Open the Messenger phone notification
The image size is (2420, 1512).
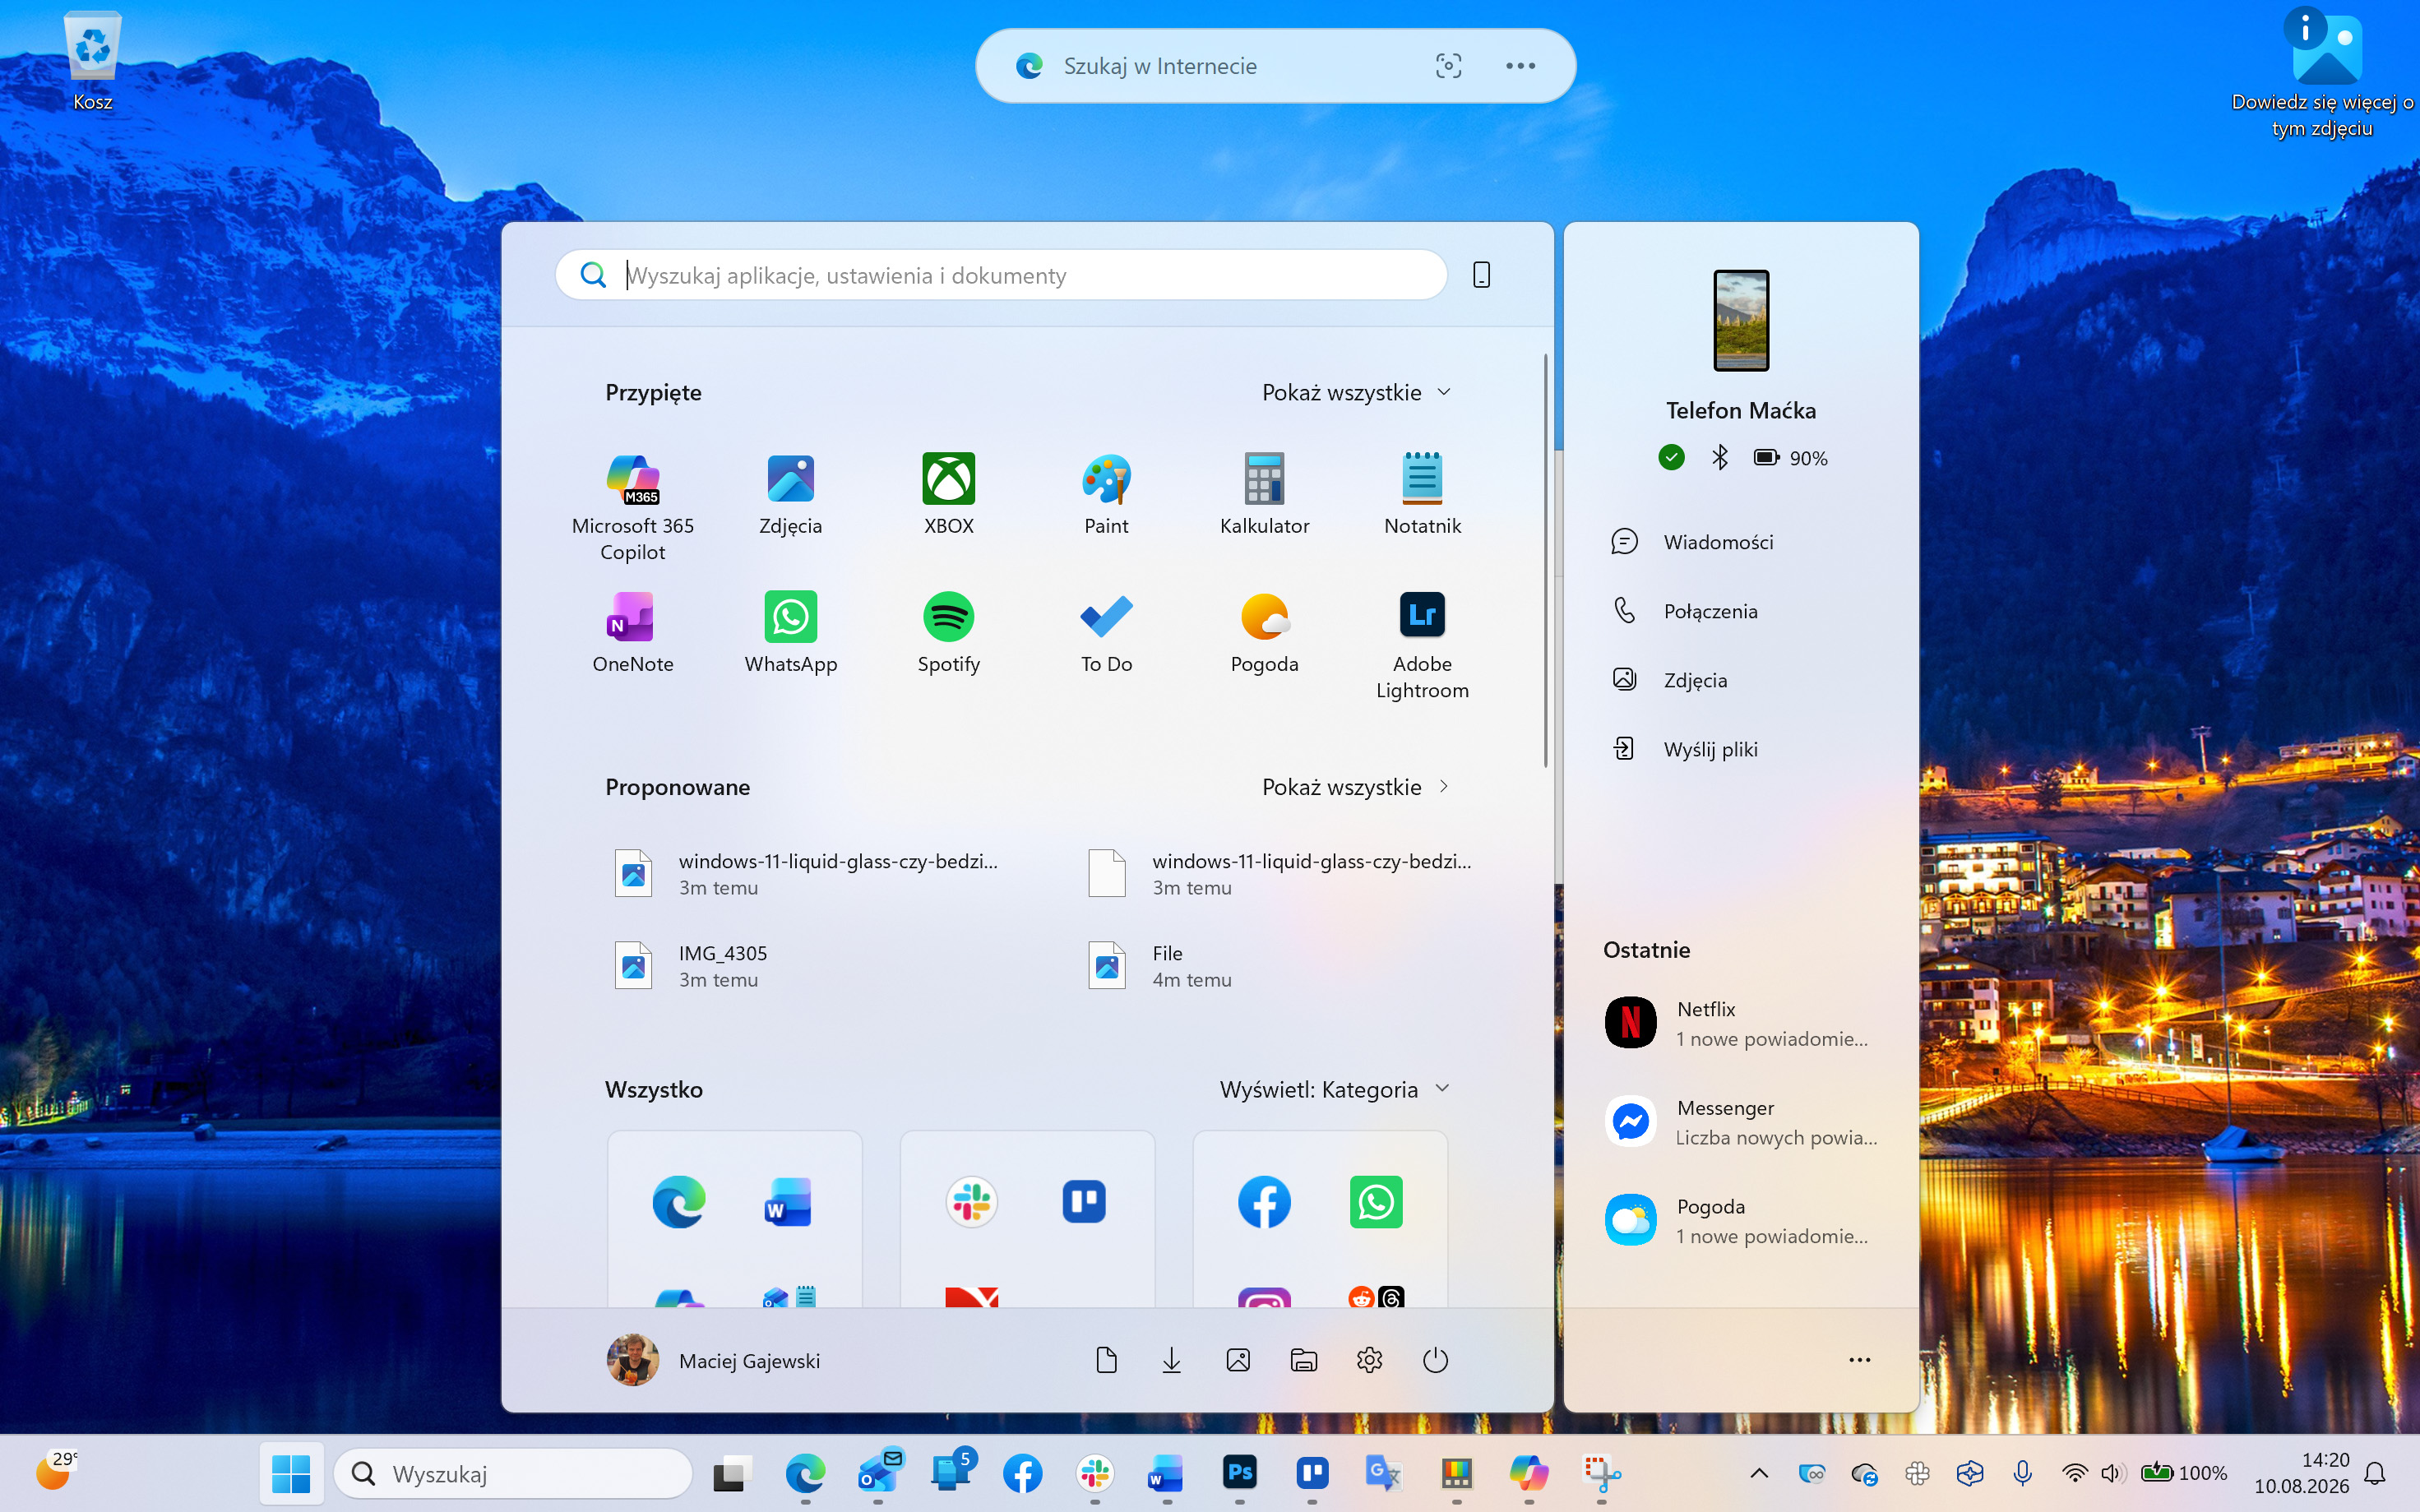coord(1741,1122)
